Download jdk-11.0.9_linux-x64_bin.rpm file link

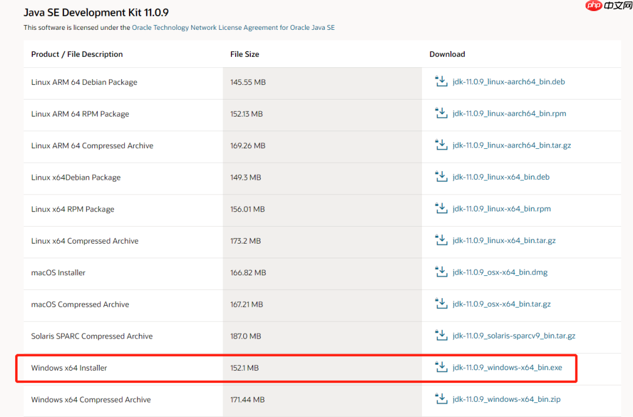(502, 209)
